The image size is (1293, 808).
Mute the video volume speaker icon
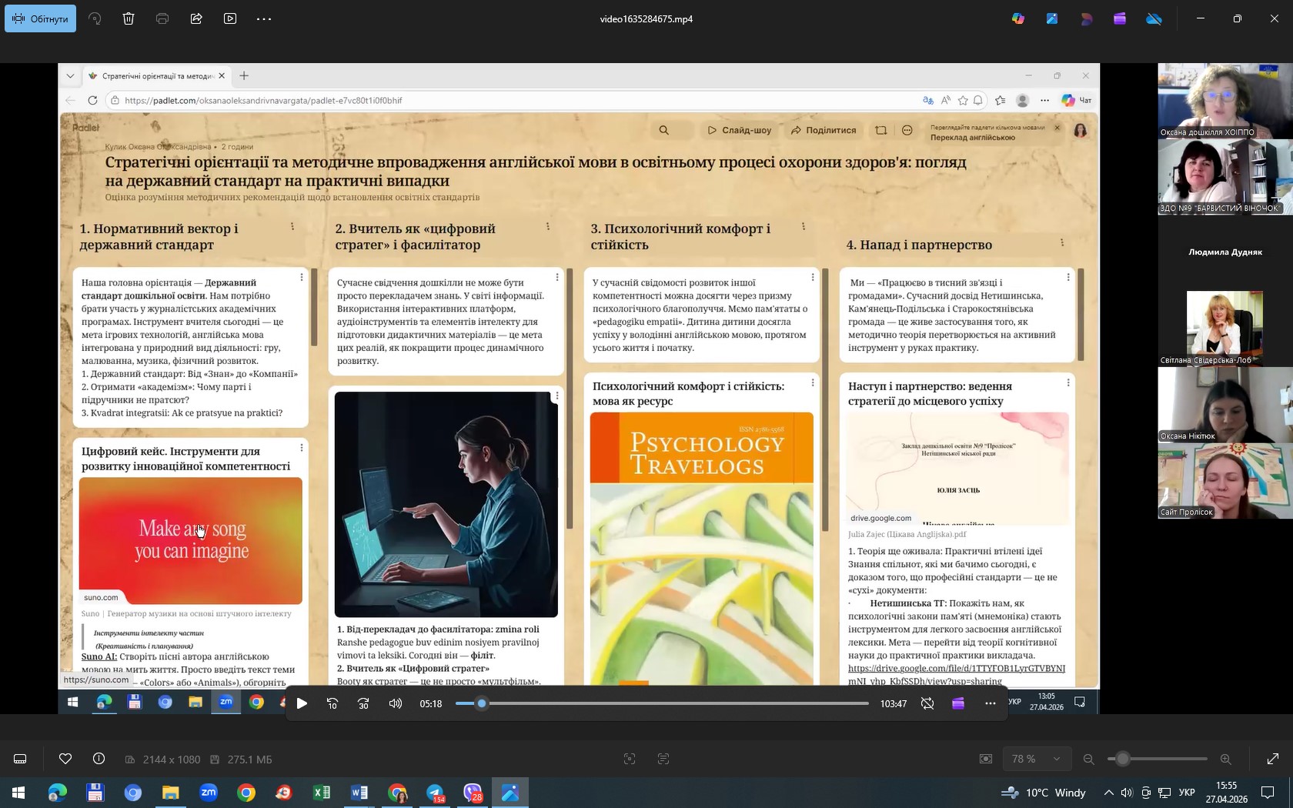click(x=396, y=703)
